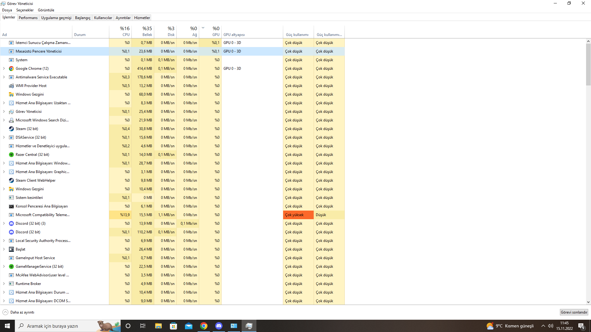Click the Discord (32 bit) (3) icon
Screen dimensions: 591x332
[11, 223]
